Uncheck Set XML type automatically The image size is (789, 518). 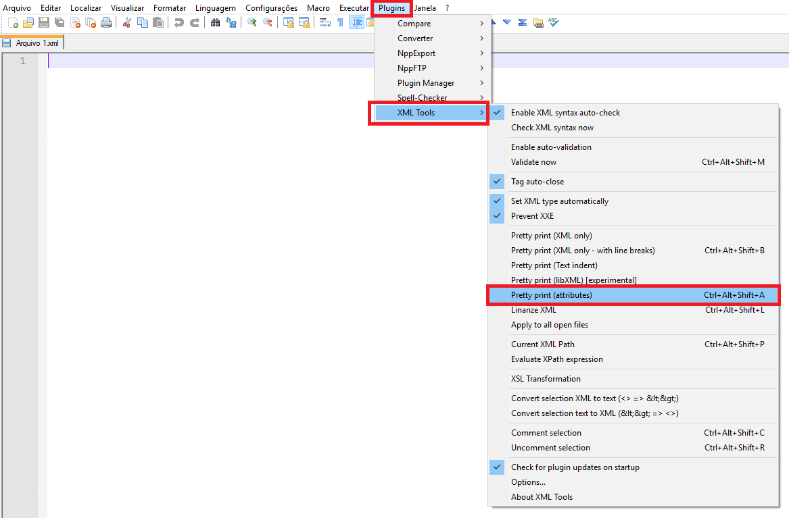pos(633,201)
